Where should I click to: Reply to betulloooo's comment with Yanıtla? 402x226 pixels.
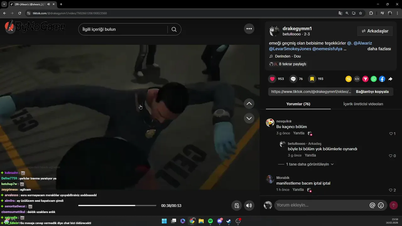(310, 155)
